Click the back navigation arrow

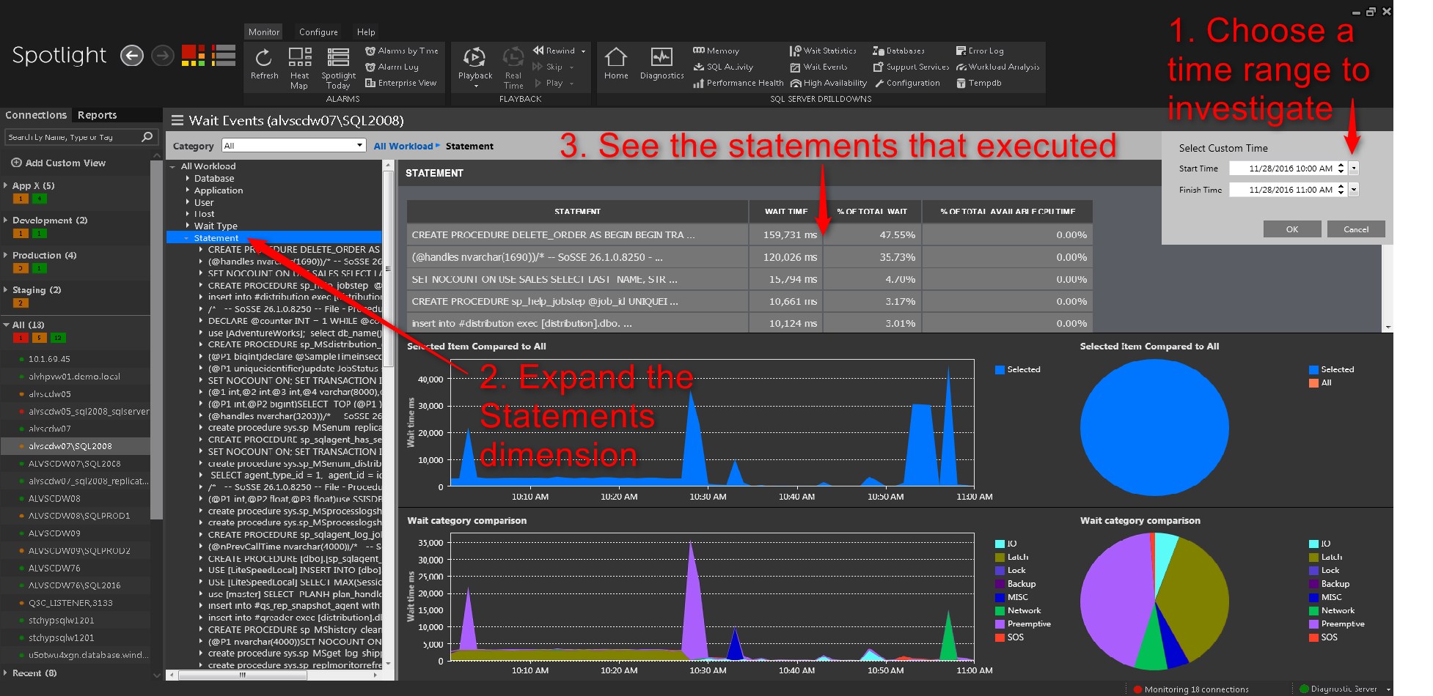(x=132, y=56)
